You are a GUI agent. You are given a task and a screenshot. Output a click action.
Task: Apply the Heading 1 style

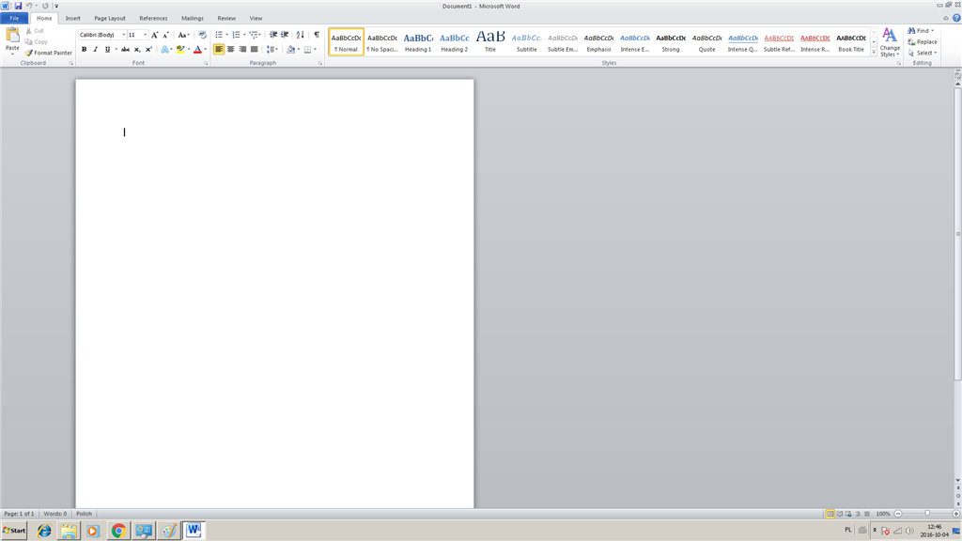point(418,41)
